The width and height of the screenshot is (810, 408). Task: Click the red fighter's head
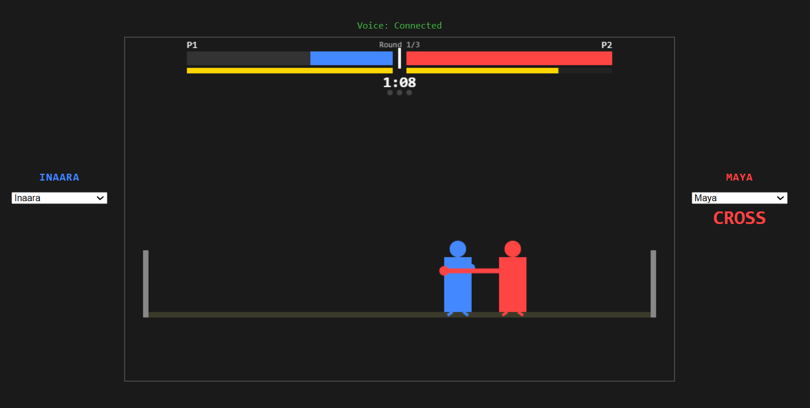pyautogui.click(x=513, y=249)
